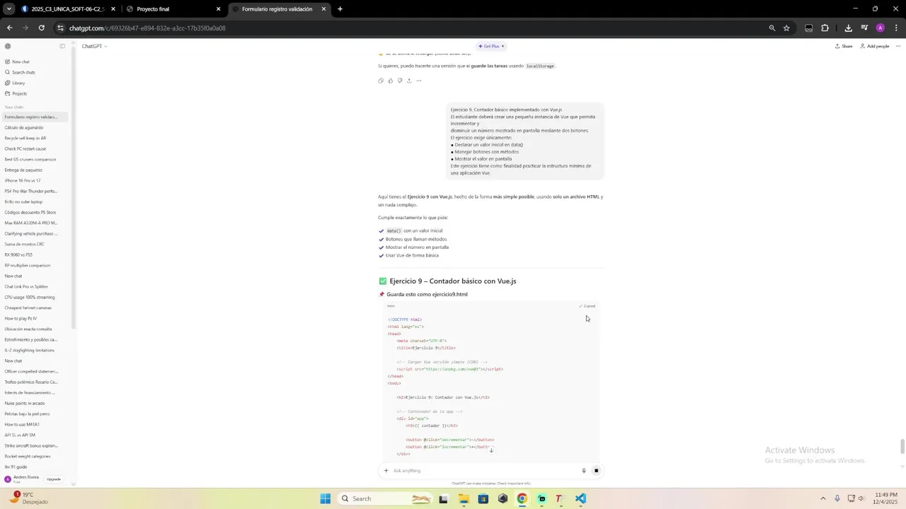Click the Copied button on the html code block
906x509 pixels.
coord(587,306)
